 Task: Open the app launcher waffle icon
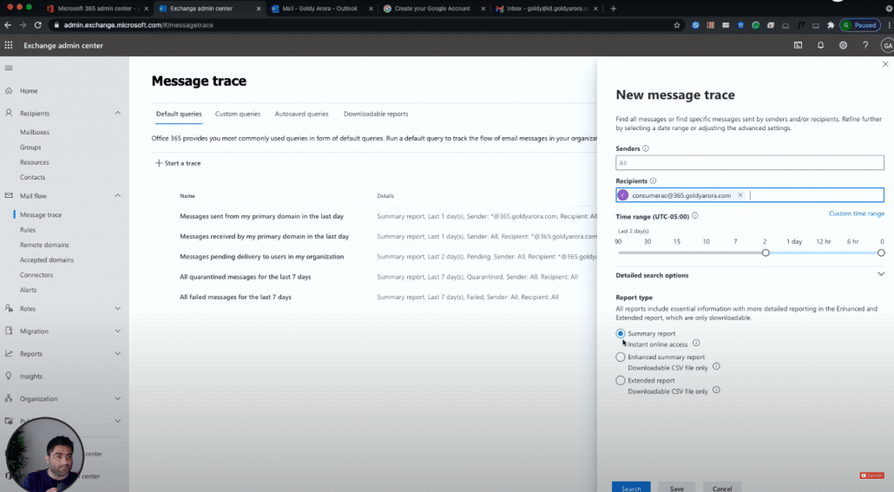(9, 45)
